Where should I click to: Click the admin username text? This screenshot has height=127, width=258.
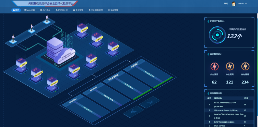(x=241, y=4)
